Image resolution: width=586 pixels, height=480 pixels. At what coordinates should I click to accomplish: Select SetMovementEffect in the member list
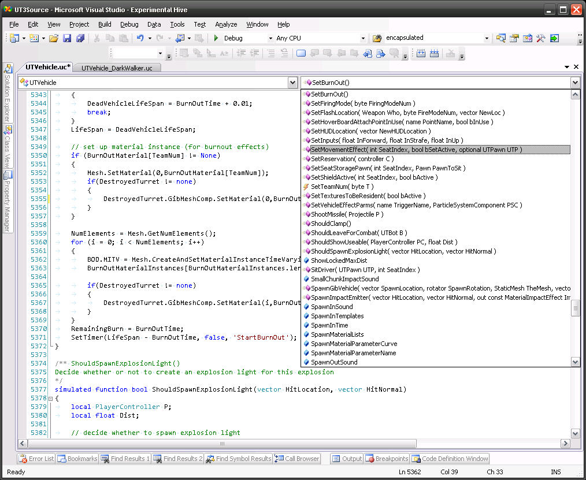point(437,150)
